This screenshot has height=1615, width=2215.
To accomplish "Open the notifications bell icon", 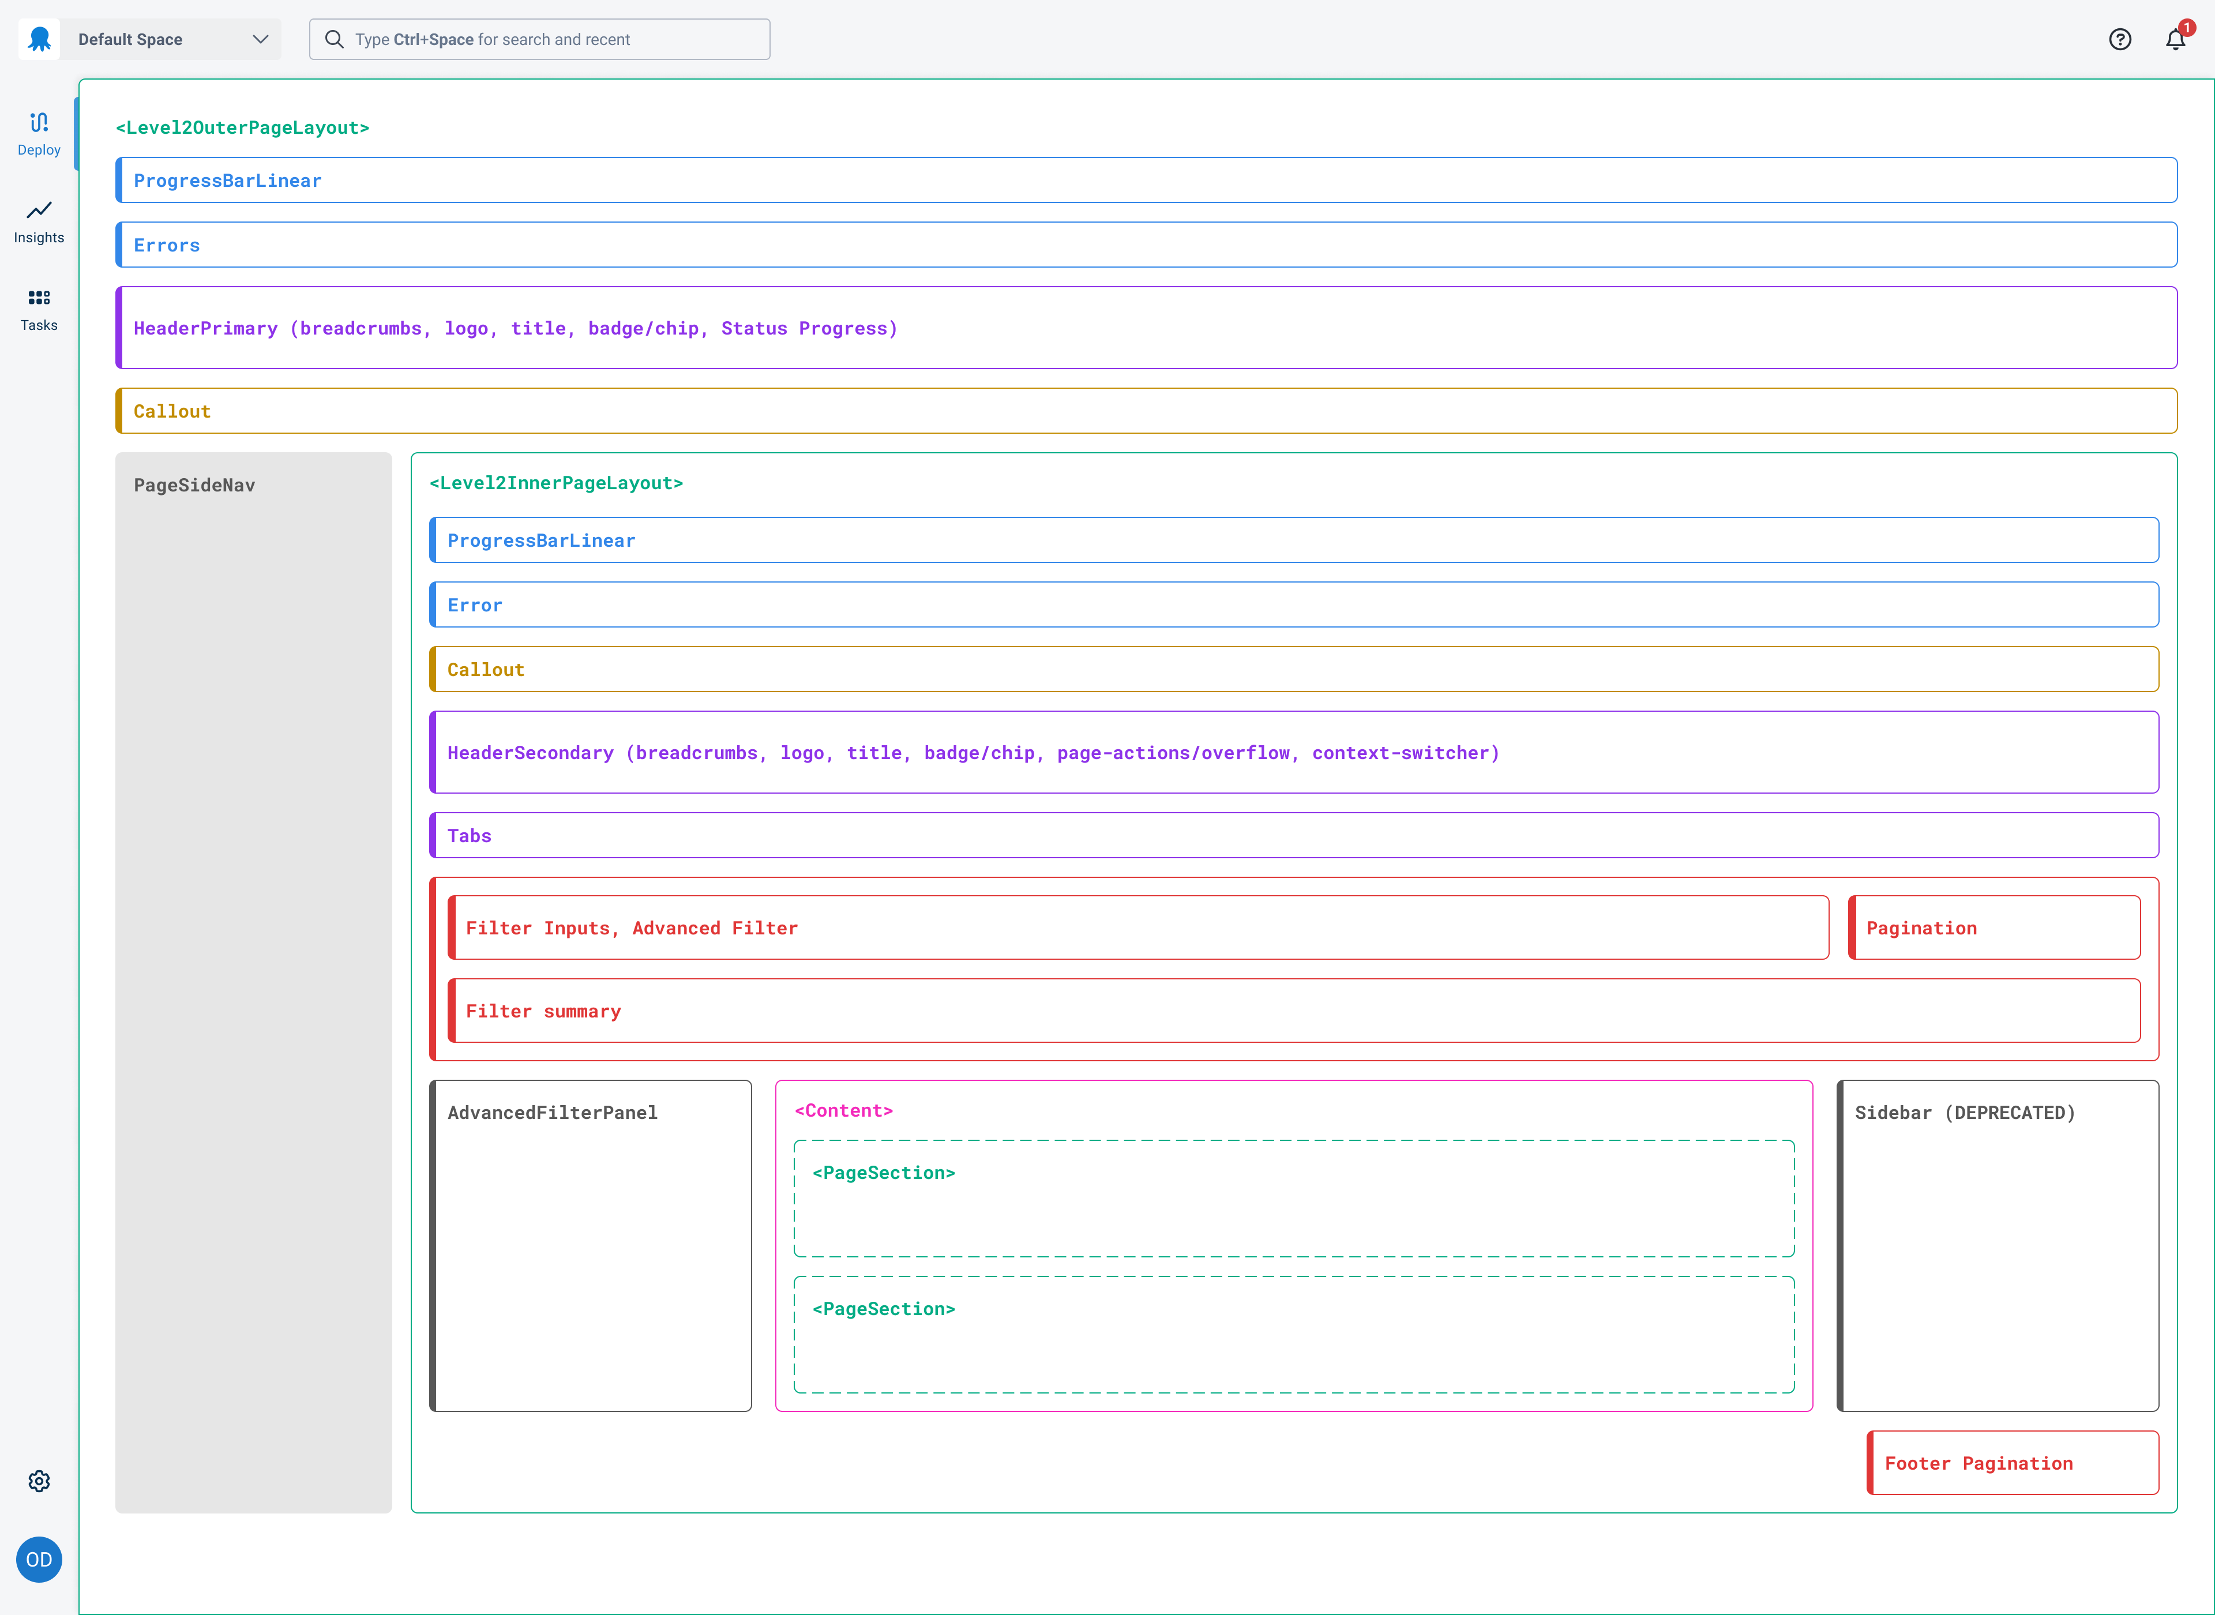I will coord(2175,39).
